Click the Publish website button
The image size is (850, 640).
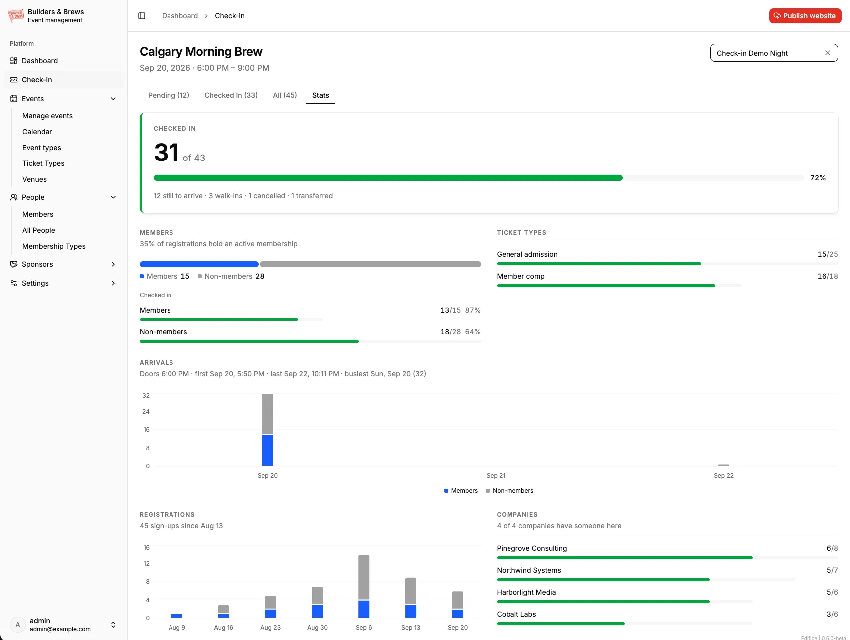point(805,16)
